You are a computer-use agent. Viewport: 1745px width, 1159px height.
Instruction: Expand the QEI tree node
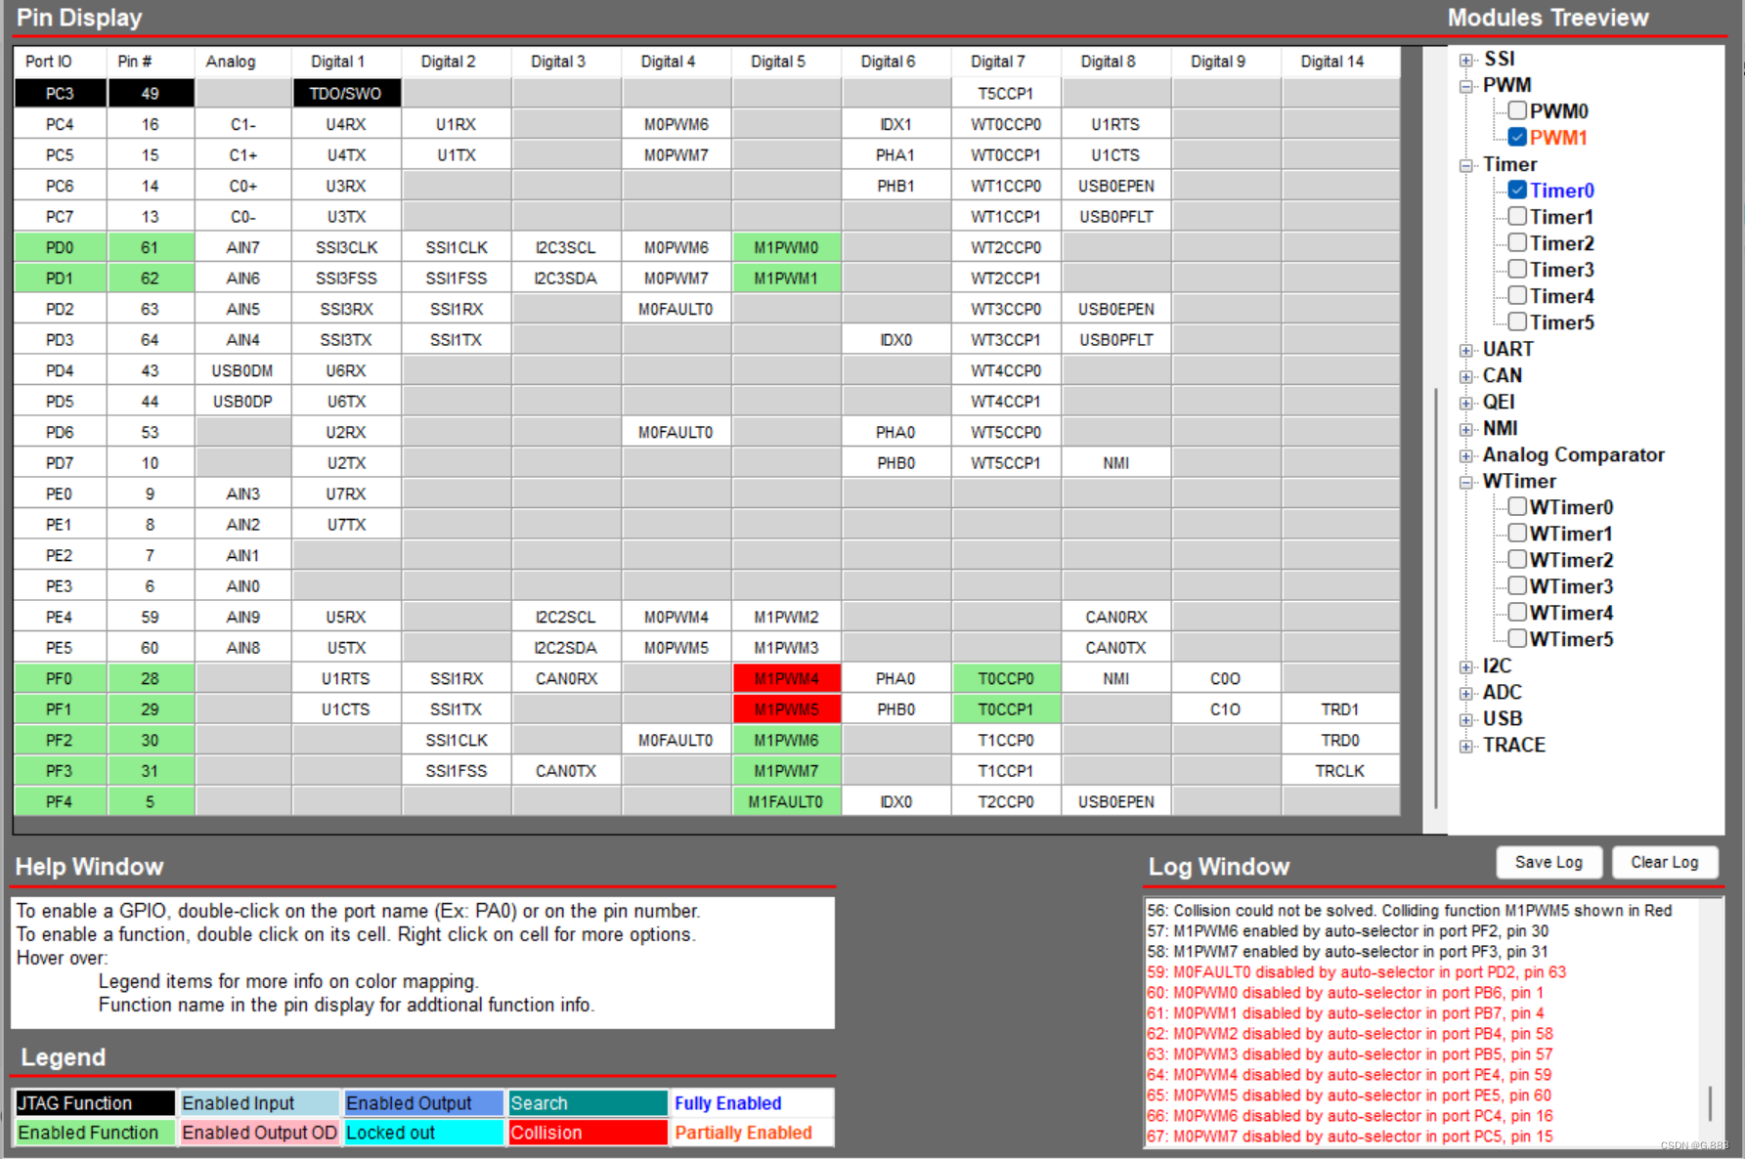[1465, 403]
